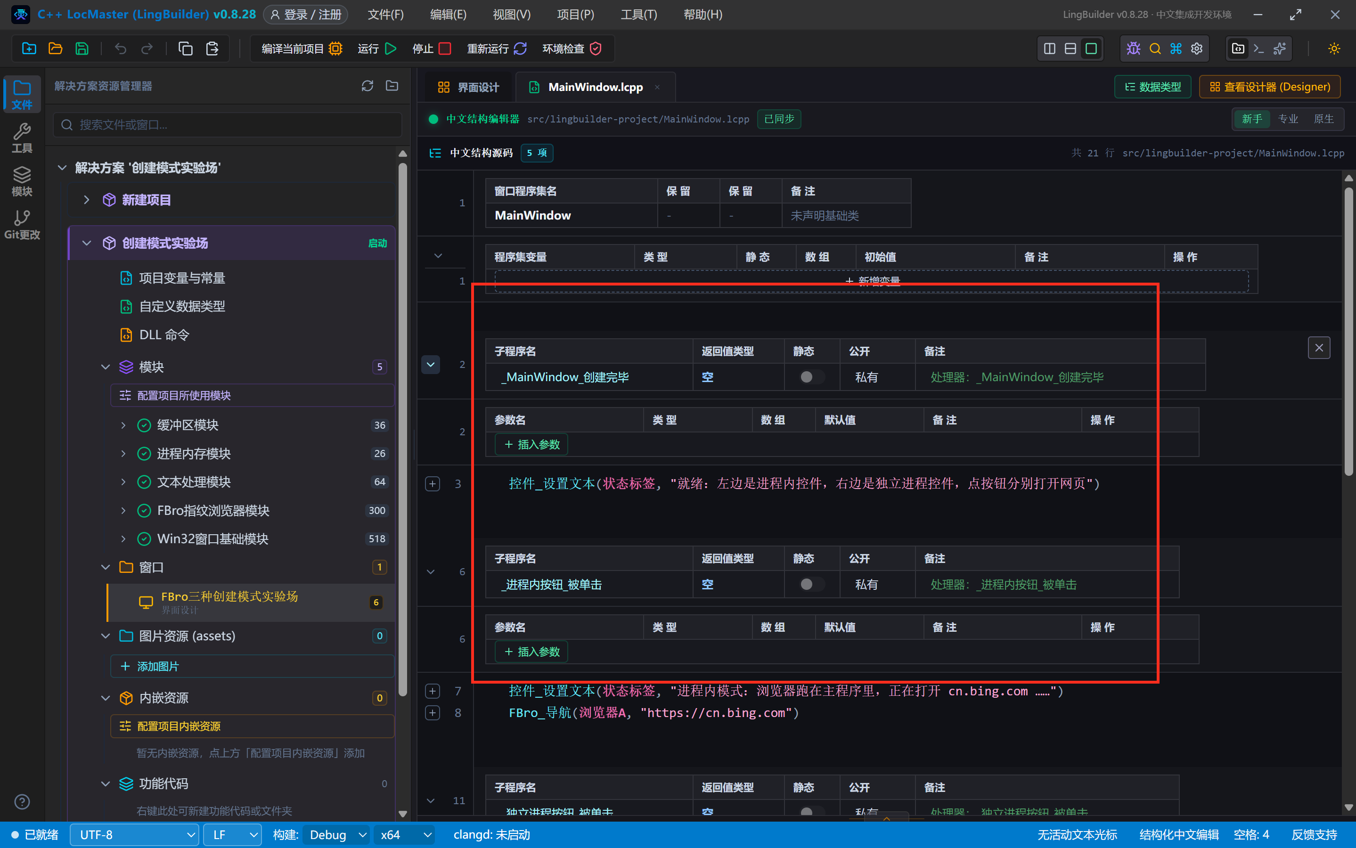The image size is (1356, 848).
Task: Switch editor mode to 原生
Action: point(1323,119)
